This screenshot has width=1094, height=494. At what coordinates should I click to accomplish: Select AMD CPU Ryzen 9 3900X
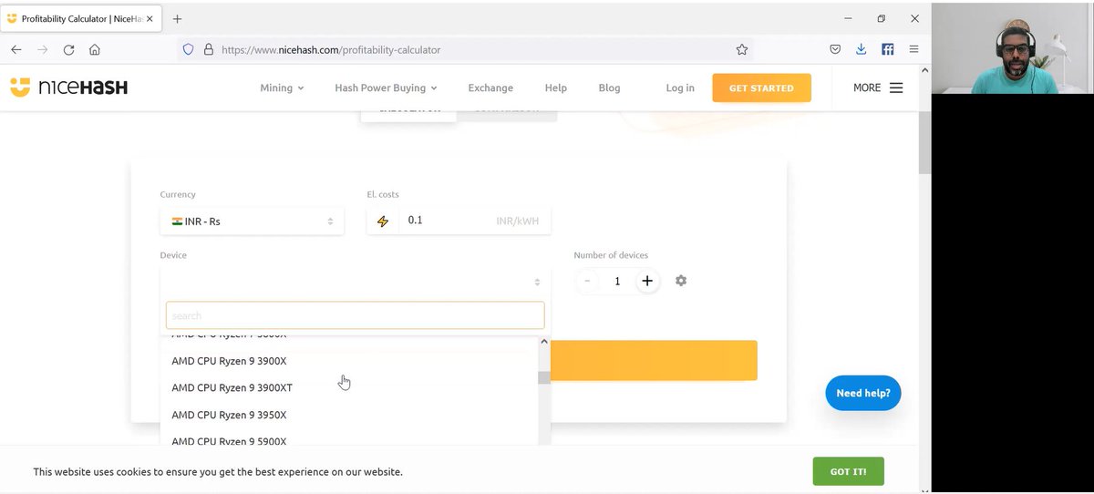351,361
